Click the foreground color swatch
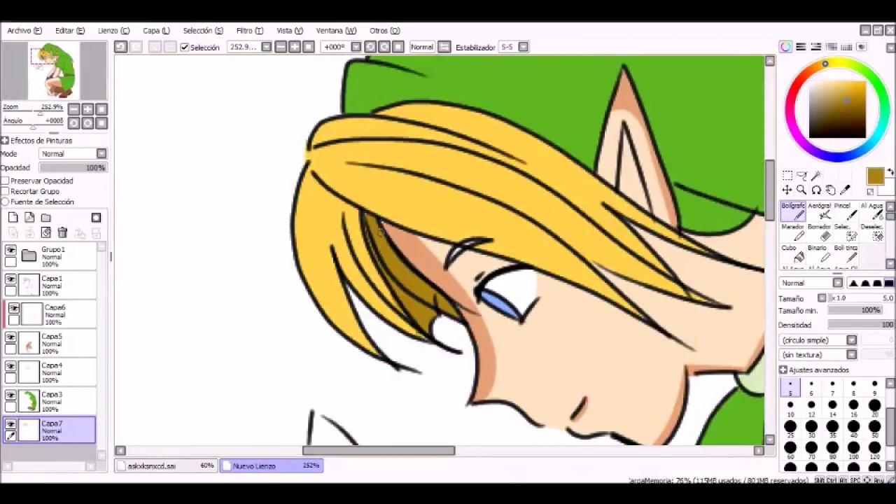The width and height of the screenshot is (896, 504). 875,176
